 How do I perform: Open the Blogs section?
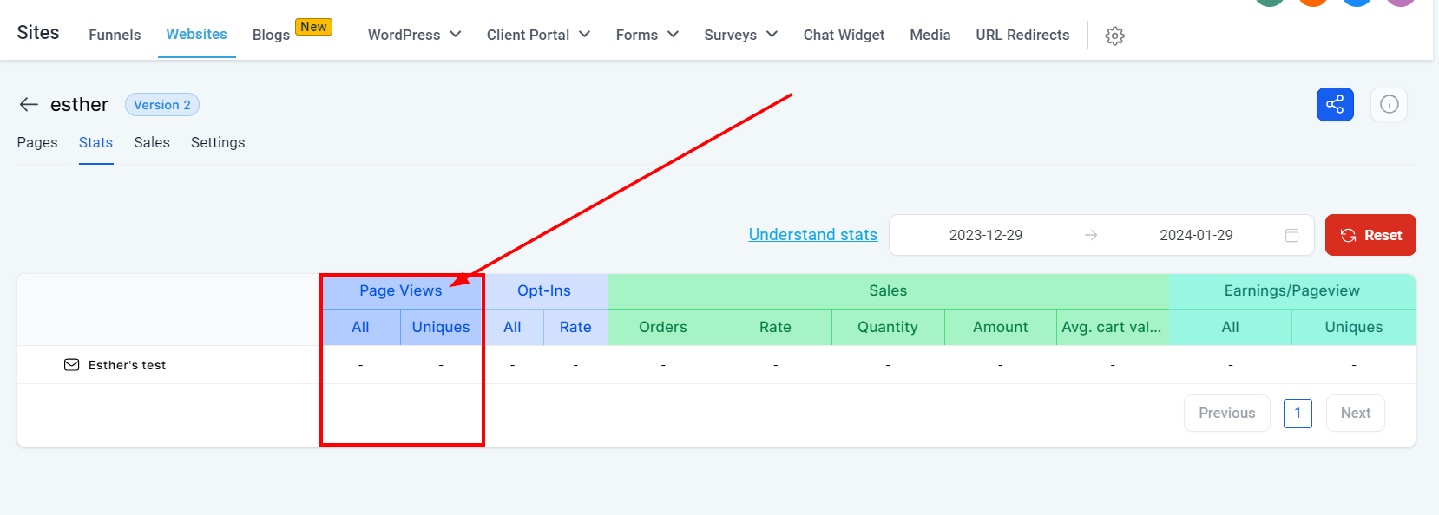[271, 35]
